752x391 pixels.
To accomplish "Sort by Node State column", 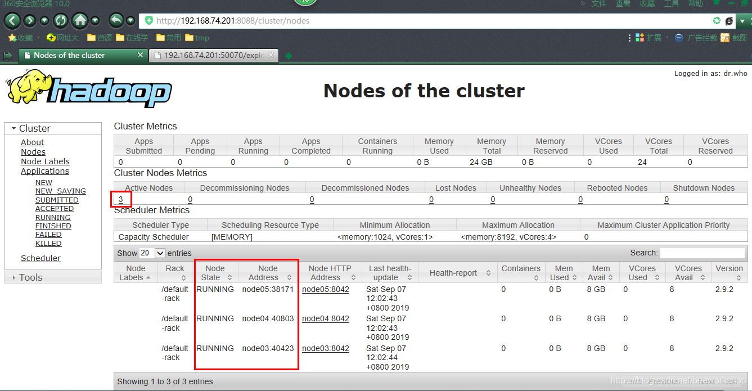I will click(x=215, y=273).
